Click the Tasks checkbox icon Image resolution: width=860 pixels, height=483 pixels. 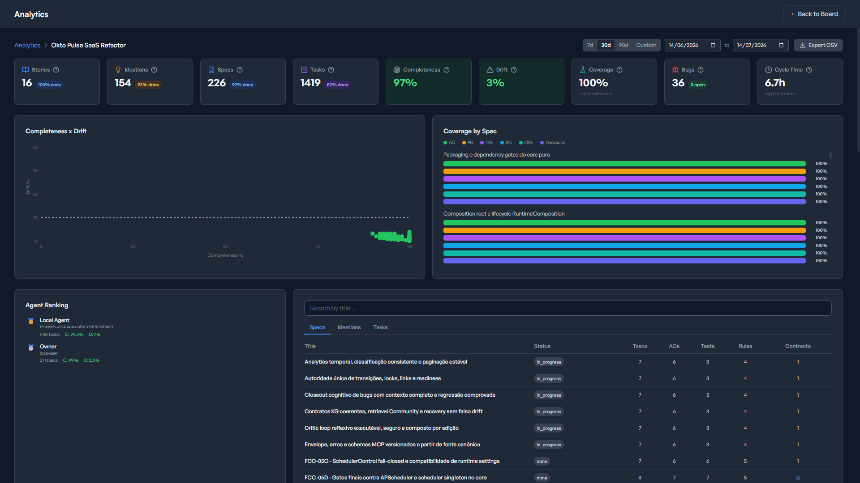[304, 70]
